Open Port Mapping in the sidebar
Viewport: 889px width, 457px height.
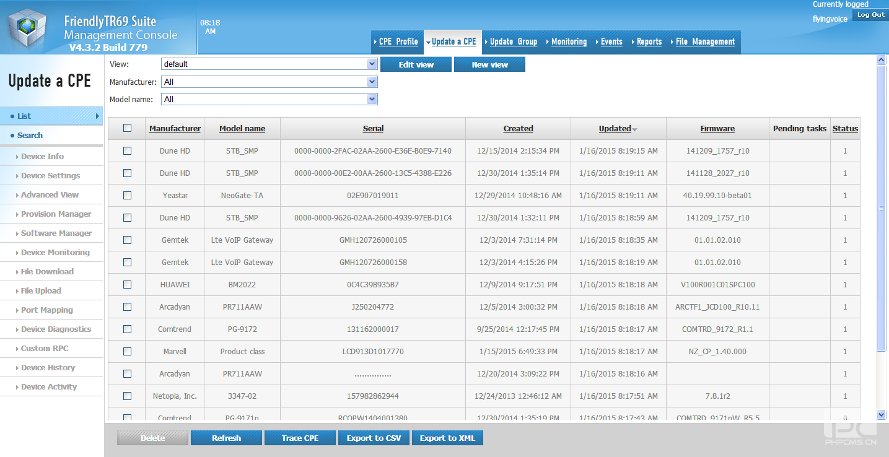coord(51,310)
